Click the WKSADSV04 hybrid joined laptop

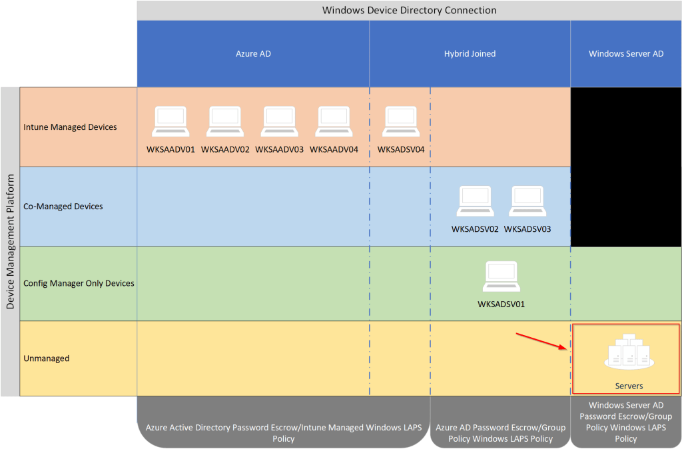401,122
